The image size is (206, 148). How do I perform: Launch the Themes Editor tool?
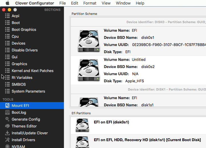pos(32,126)
